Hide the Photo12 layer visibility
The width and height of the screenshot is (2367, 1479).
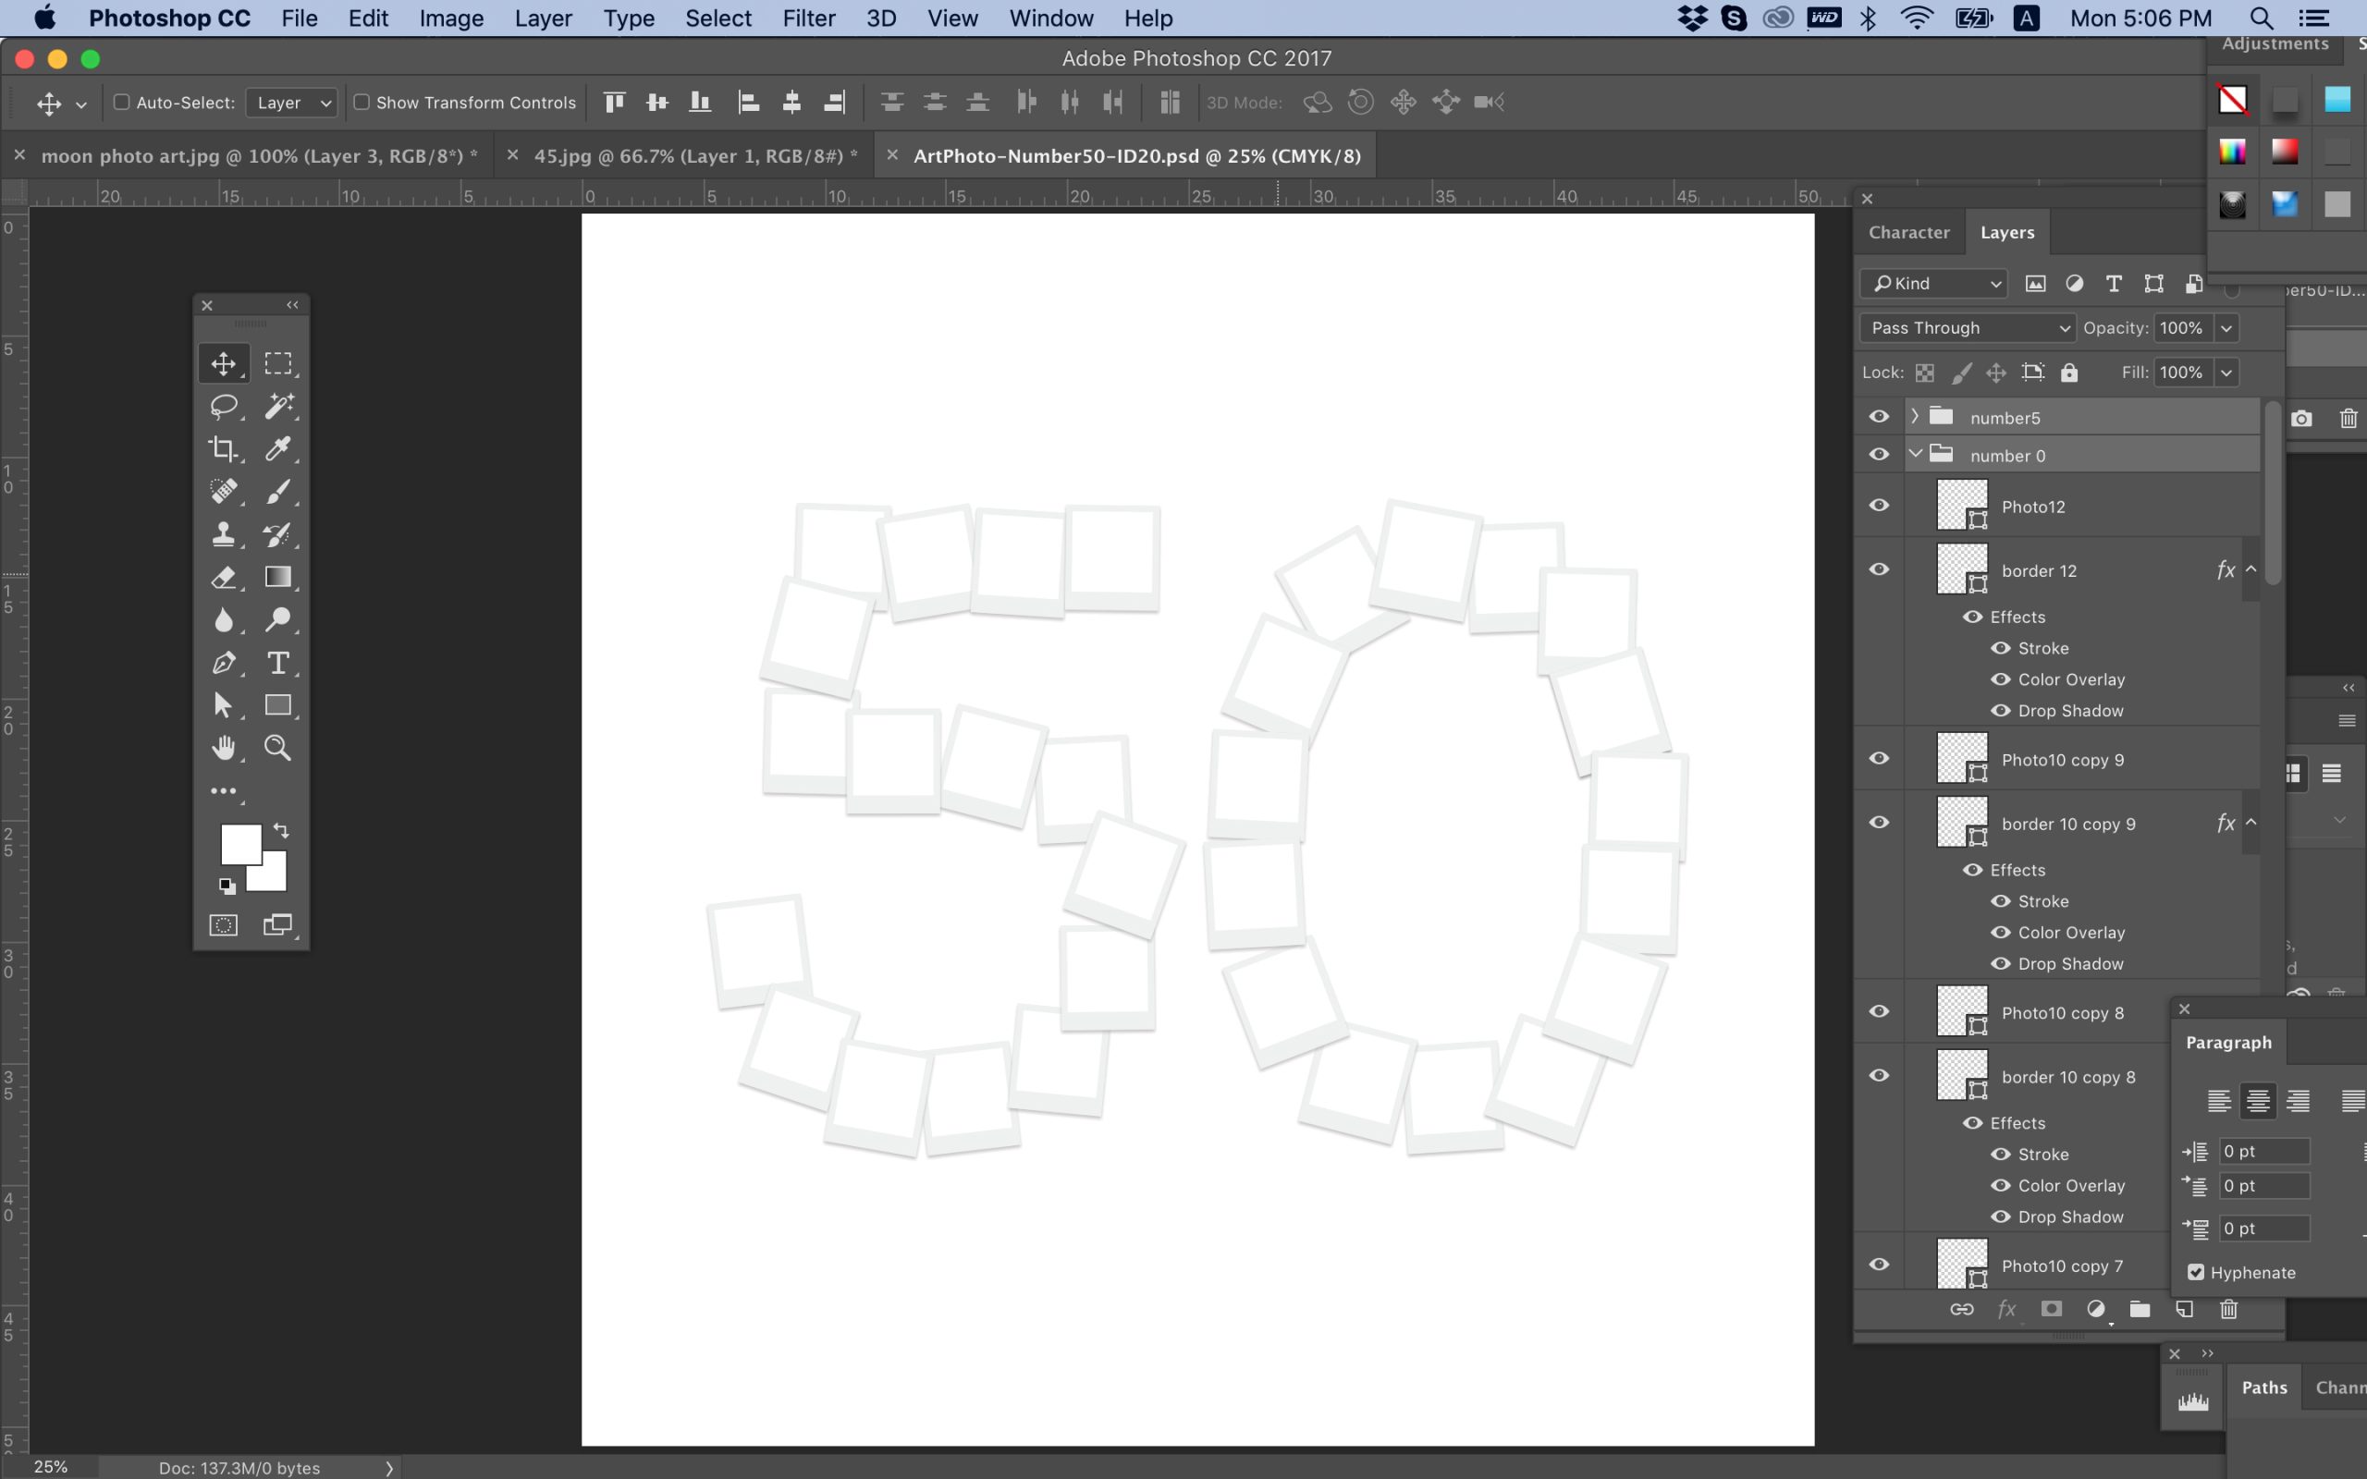(x=1879, y=506)
